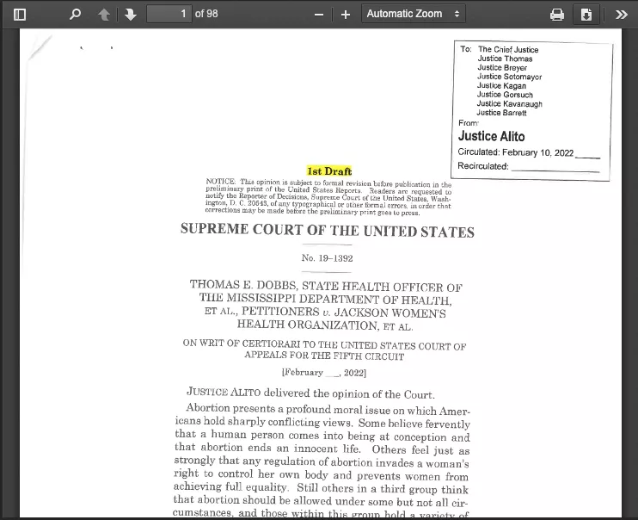Viewport: 638px width, 520px height.
Task: Toggle the sidebar panel
Action: pos(20,14)
